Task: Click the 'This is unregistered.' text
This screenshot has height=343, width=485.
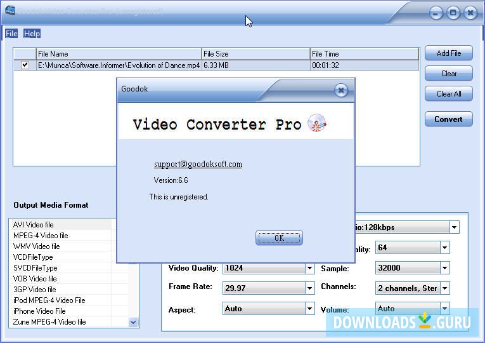Action: coord(179,197)
